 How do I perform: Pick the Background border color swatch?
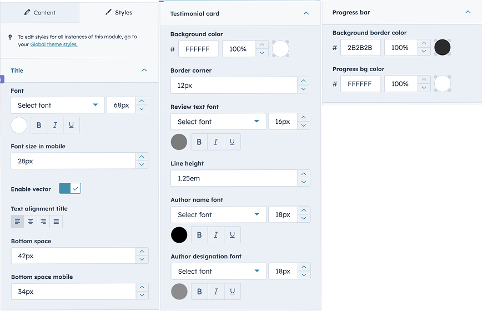pos(442,48)
